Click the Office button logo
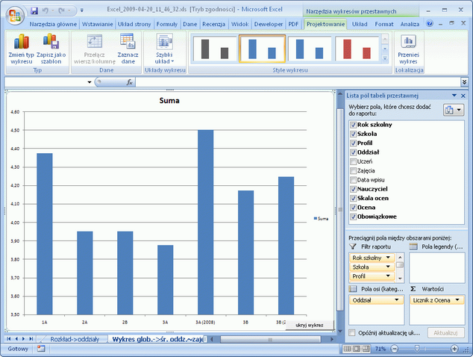 14,15
